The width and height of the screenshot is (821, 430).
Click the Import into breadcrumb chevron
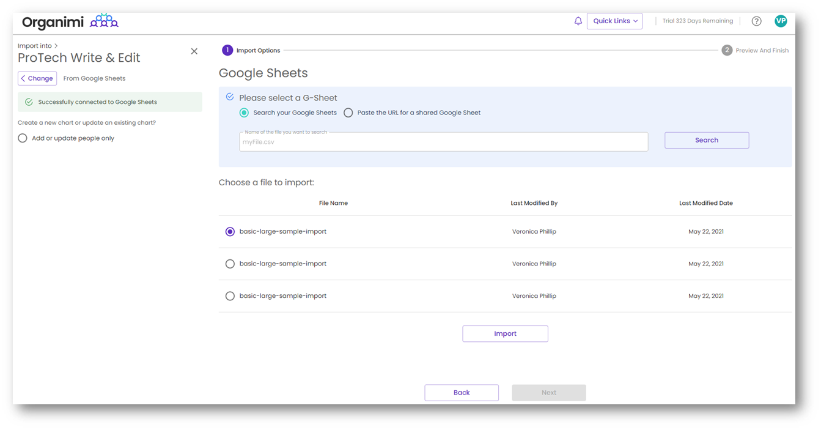(x=56, y=46)
